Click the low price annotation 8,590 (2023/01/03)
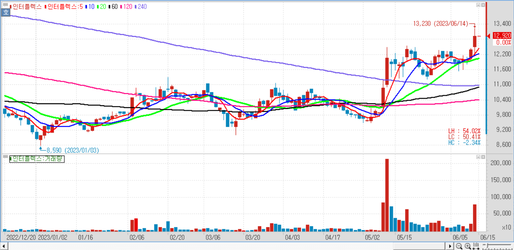 73,150
